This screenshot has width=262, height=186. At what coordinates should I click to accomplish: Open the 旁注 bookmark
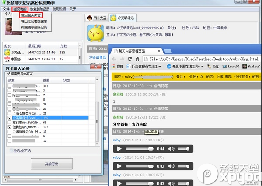point(213,67)
